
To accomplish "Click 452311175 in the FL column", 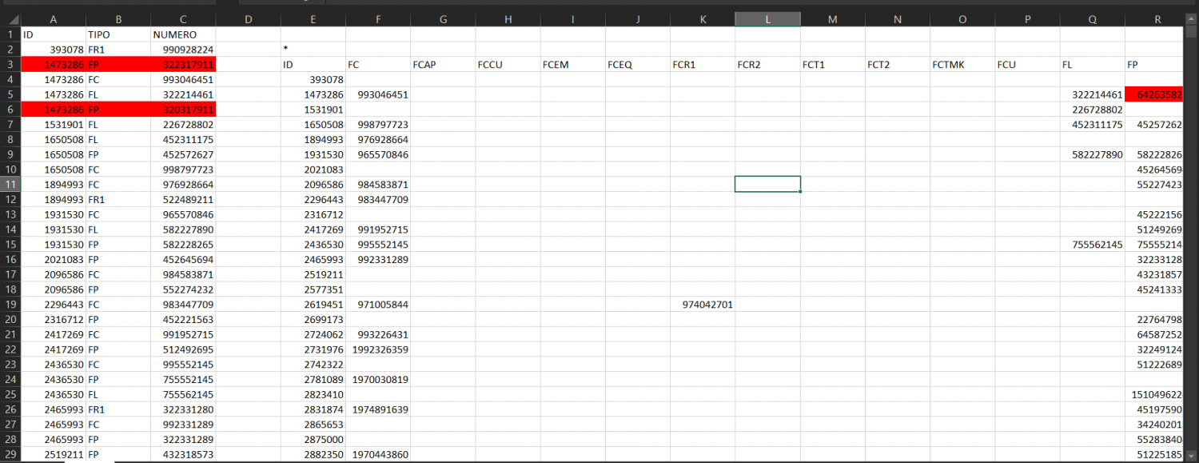I will coord(1092,125).
